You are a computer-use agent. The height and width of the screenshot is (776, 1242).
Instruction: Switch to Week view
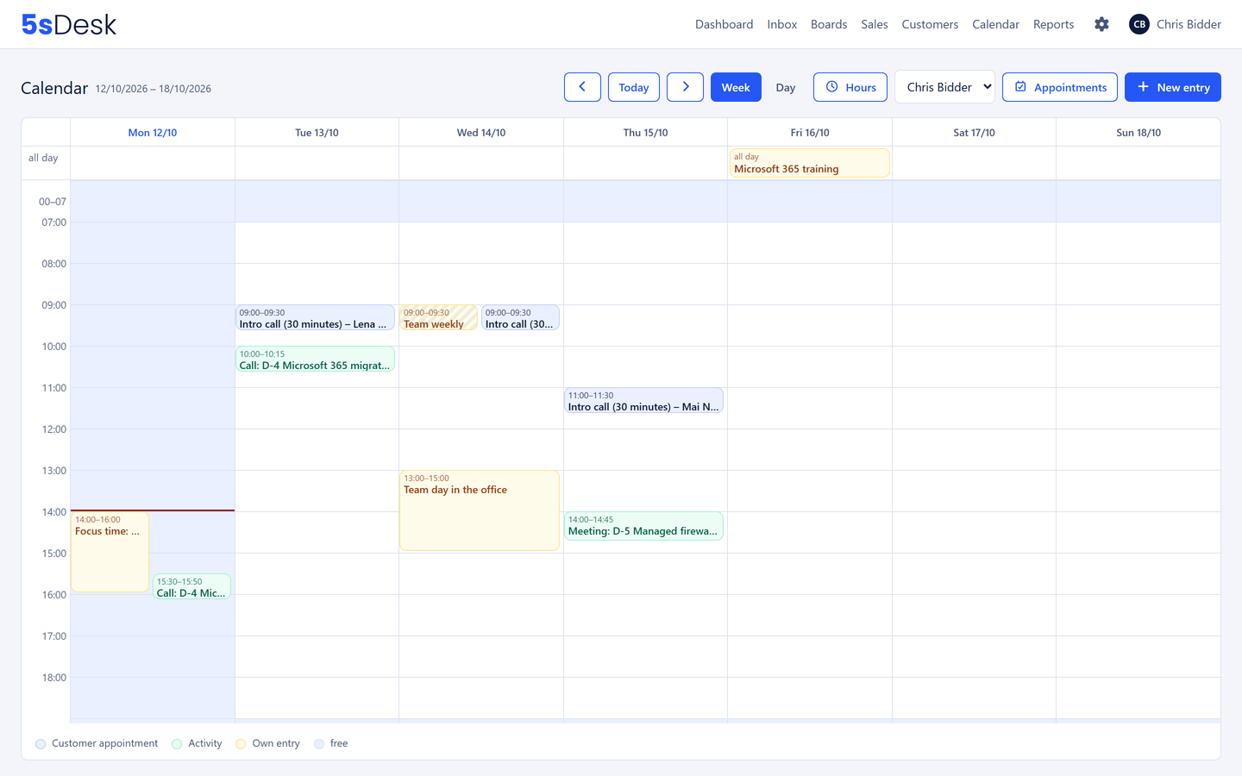[x=736, y=87]
